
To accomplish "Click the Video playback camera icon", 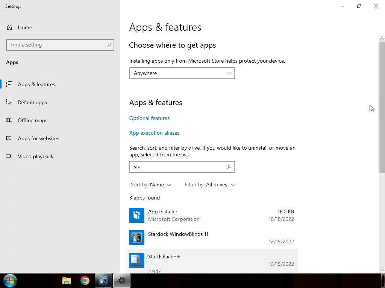I will (x=9, y=156).
